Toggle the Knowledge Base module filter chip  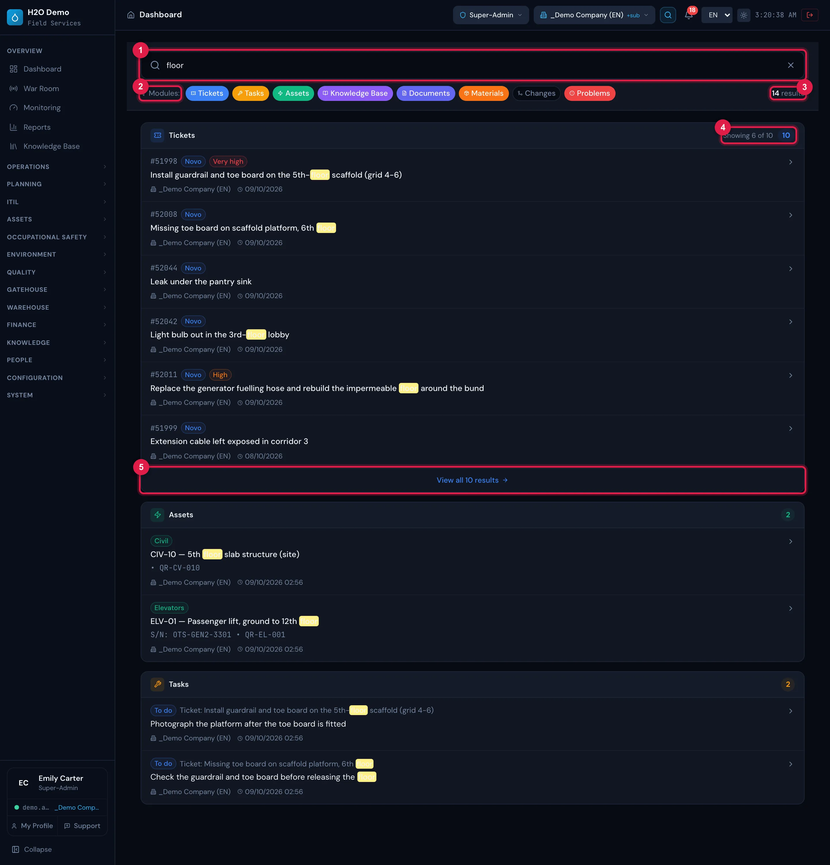tap(355, 93)
